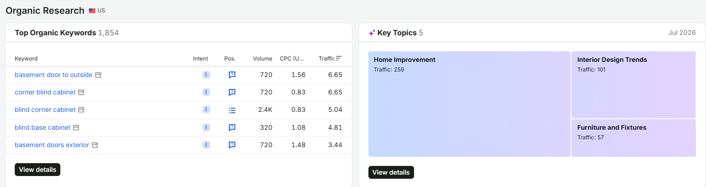Select the Home Improvement topic tile

pyautogui.click(x=469, y=104)
